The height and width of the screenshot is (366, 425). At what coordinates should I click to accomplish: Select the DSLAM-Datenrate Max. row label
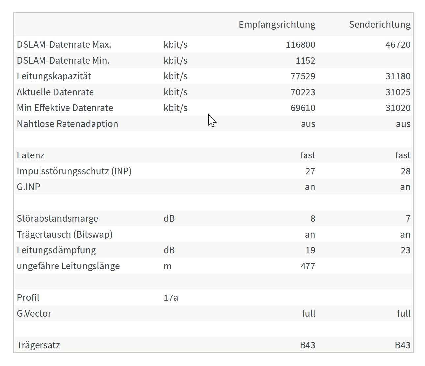tap(64, 44)
